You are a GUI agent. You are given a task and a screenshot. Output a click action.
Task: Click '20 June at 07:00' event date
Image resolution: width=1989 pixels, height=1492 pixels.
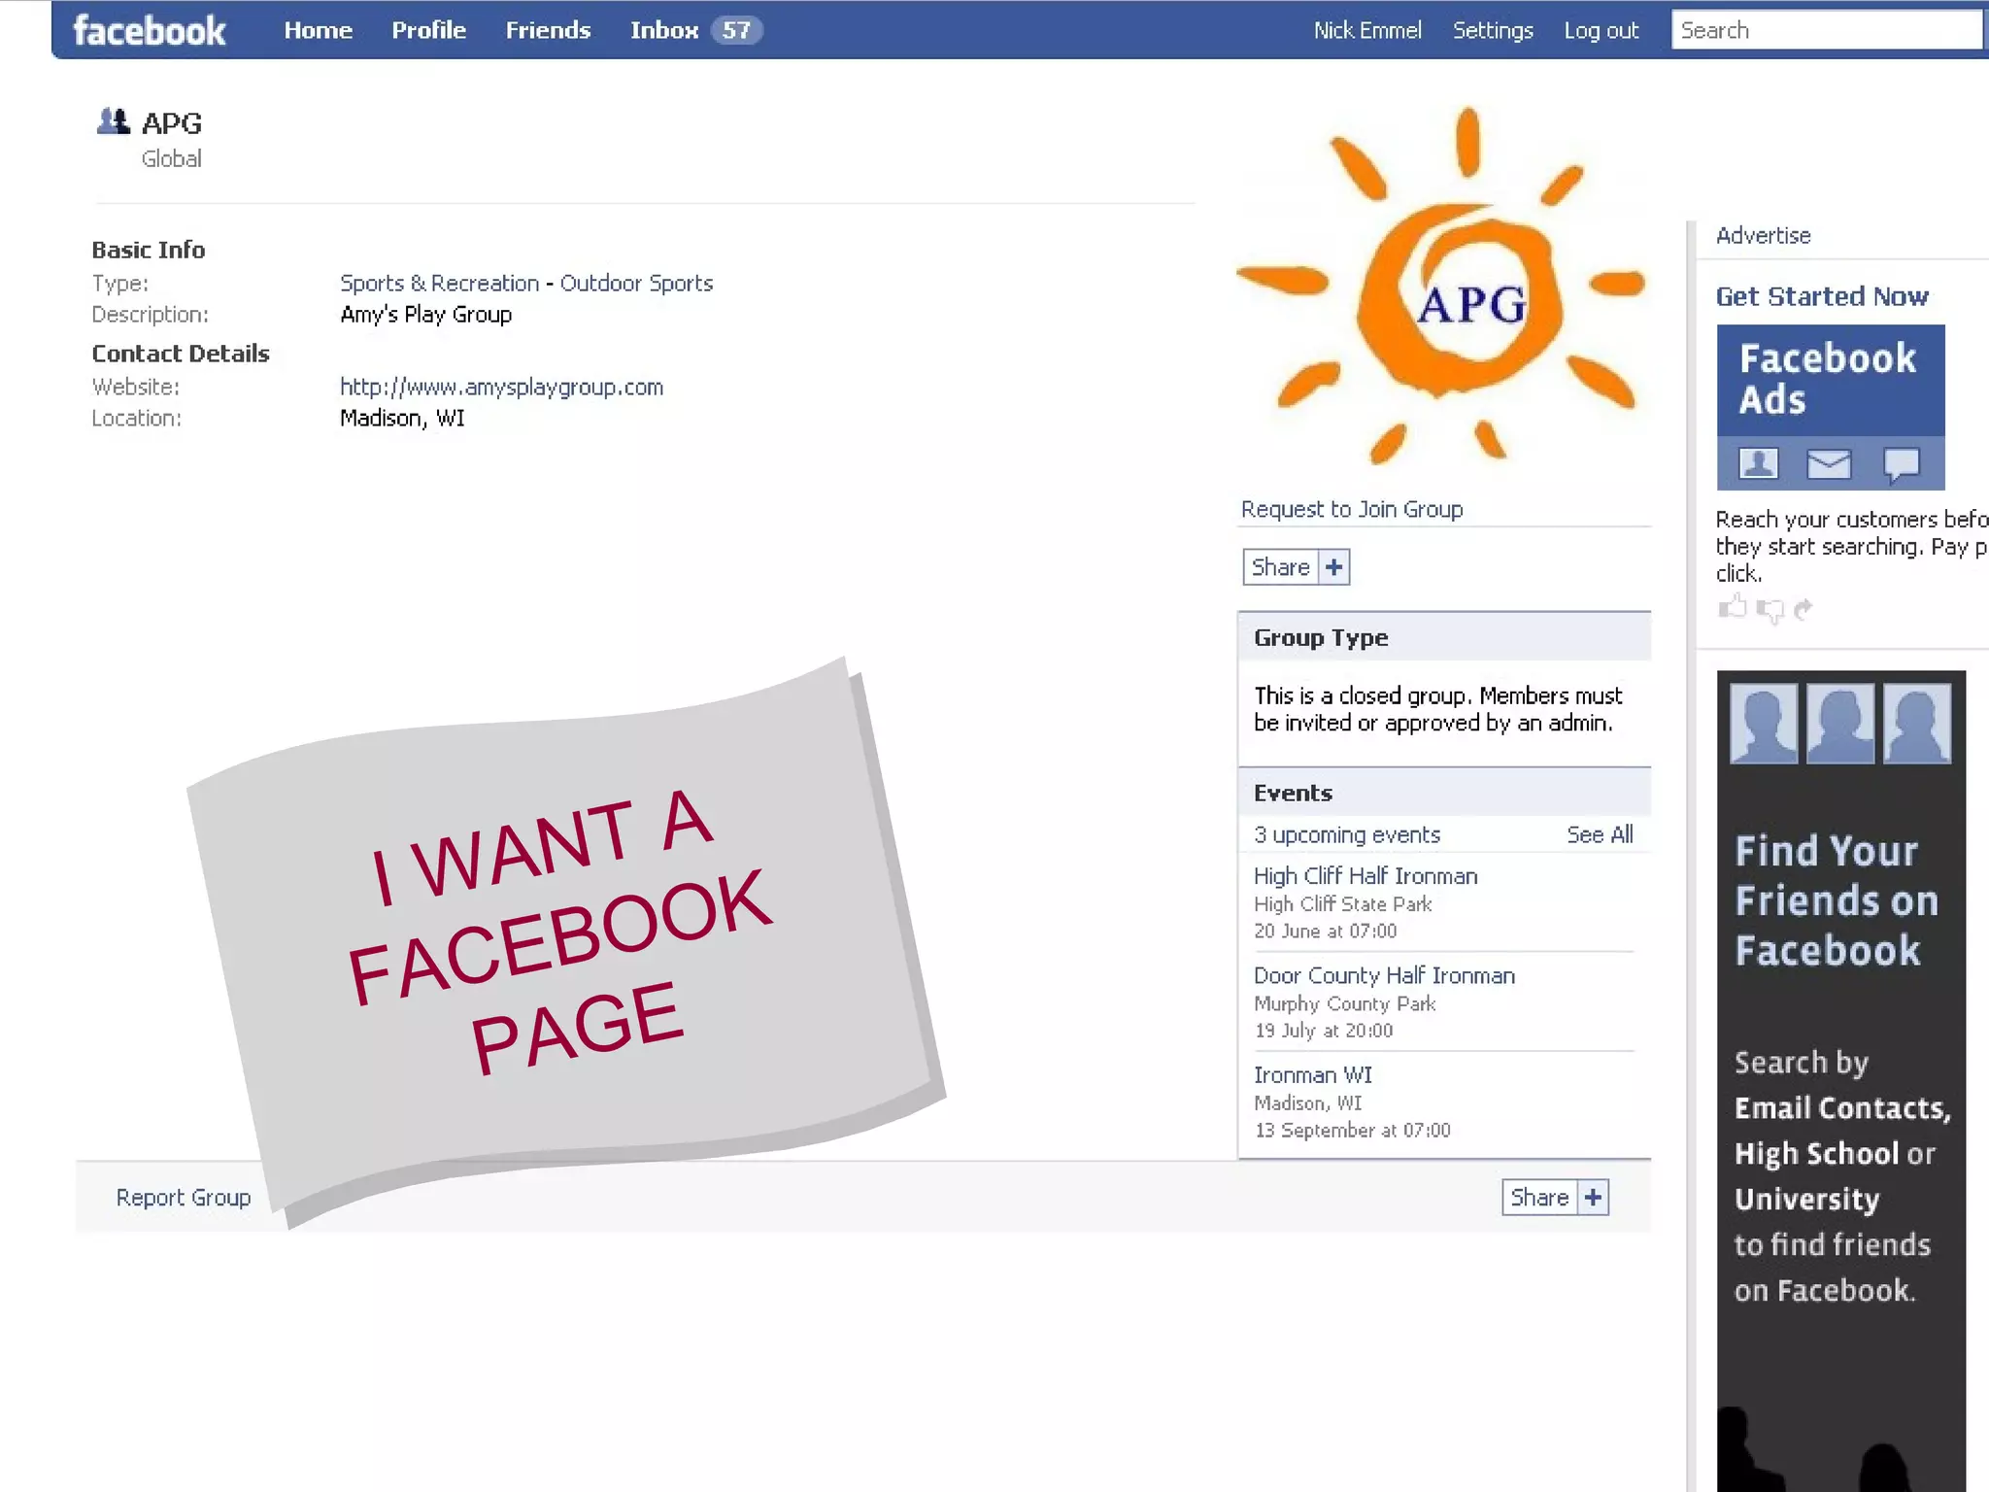click(x=1325, y=931)
